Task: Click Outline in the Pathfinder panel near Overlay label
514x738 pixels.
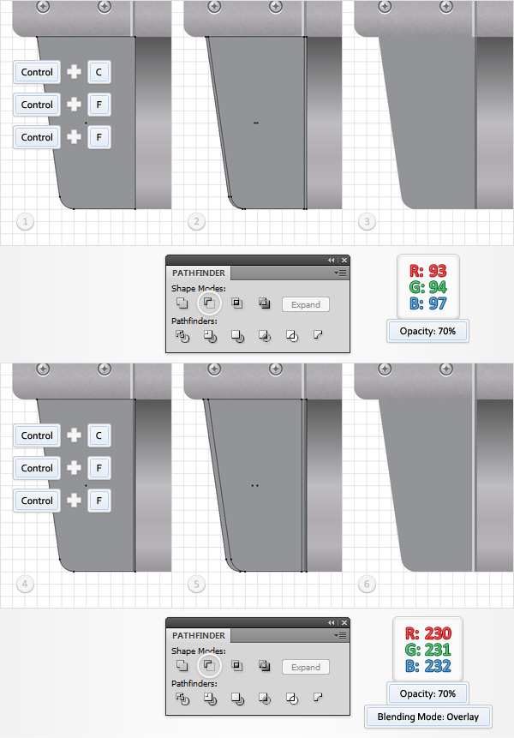Action: (x=292, y=699)
